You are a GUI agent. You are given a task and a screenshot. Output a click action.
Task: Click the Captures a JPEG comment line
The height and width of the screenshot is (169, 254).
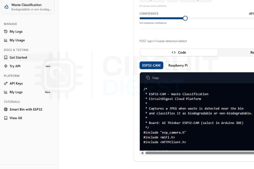(x=194, y=108)
